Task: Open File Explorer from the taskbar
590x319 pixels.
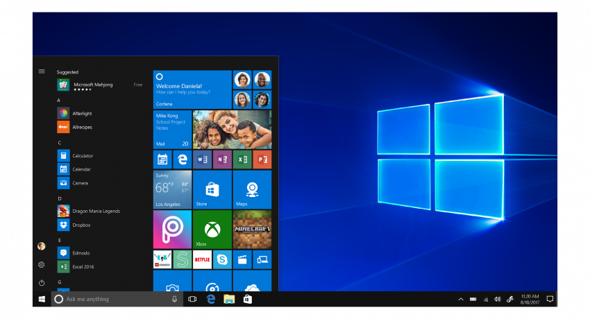Action: 229,299
